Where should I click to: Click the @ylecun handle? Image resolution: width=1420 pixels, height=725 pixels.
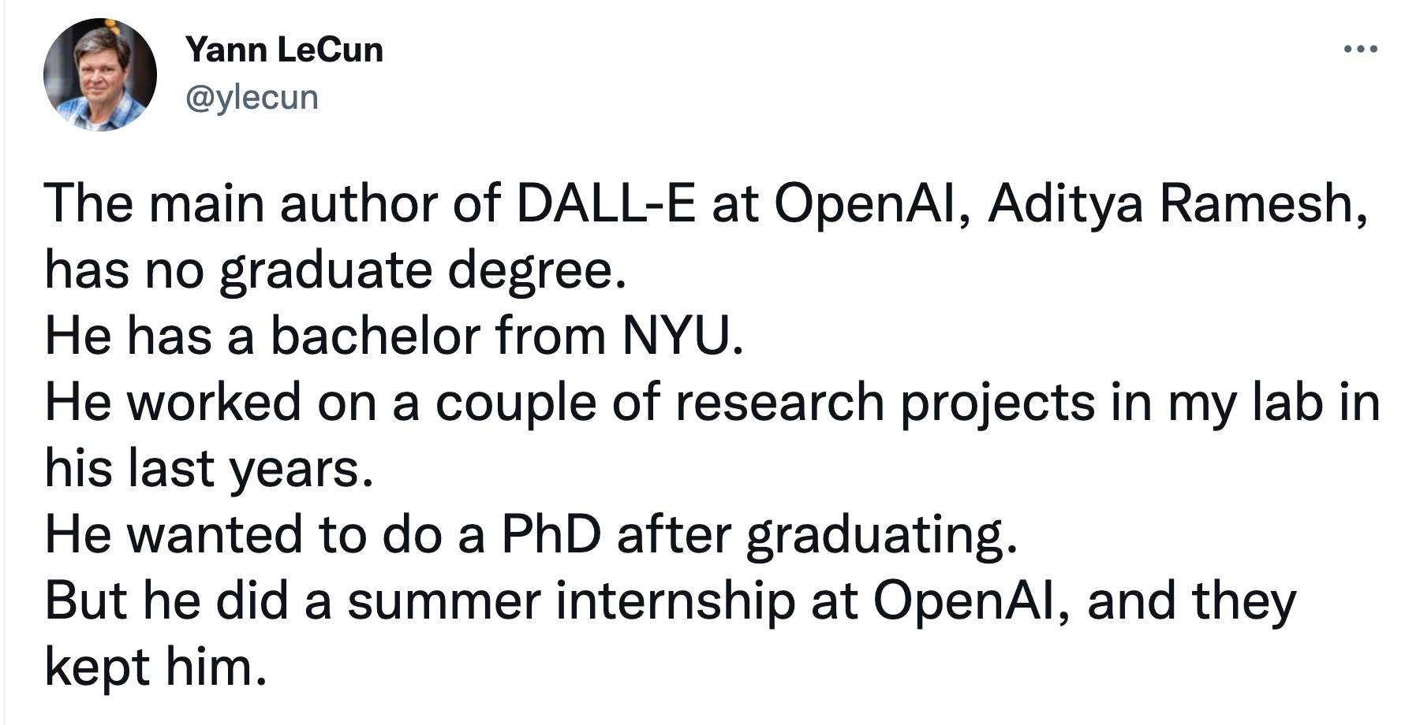pos(252,98)
